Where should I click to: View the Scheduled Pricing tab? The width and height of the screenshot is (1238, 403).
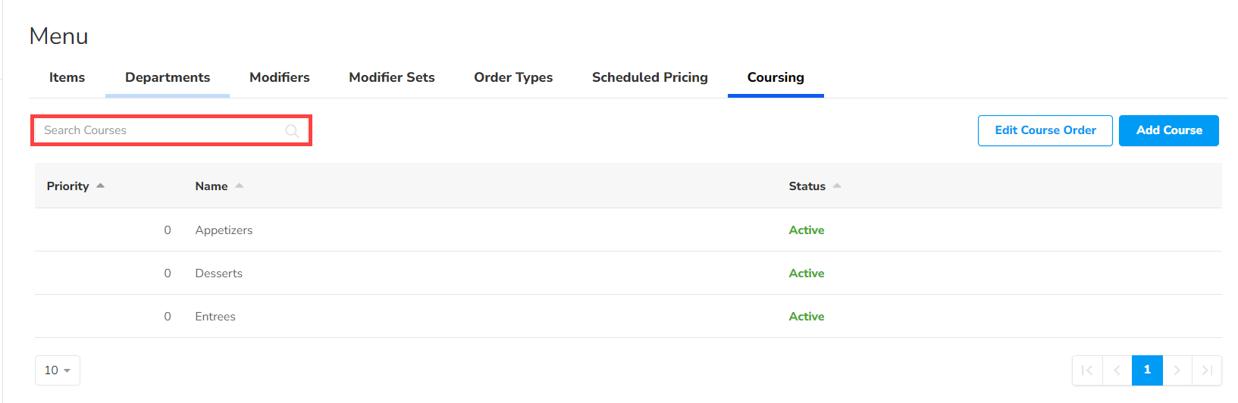point(650,77)
